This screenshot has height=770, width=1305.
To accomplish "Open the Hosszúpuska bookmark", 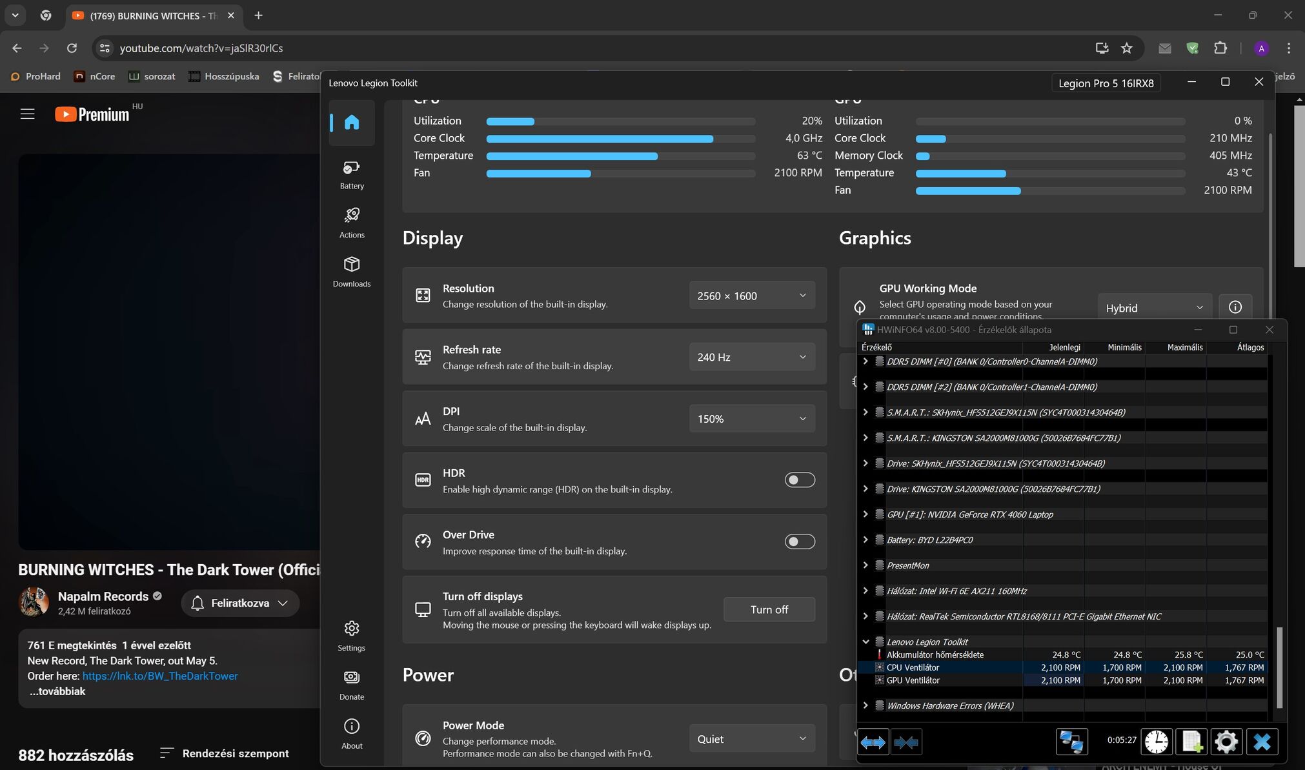I will (224, 76).
